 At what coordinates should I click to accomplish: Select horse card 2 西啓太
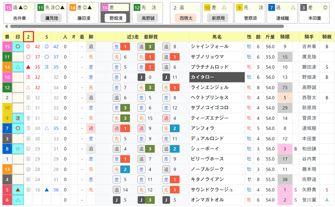click(186, 13)
